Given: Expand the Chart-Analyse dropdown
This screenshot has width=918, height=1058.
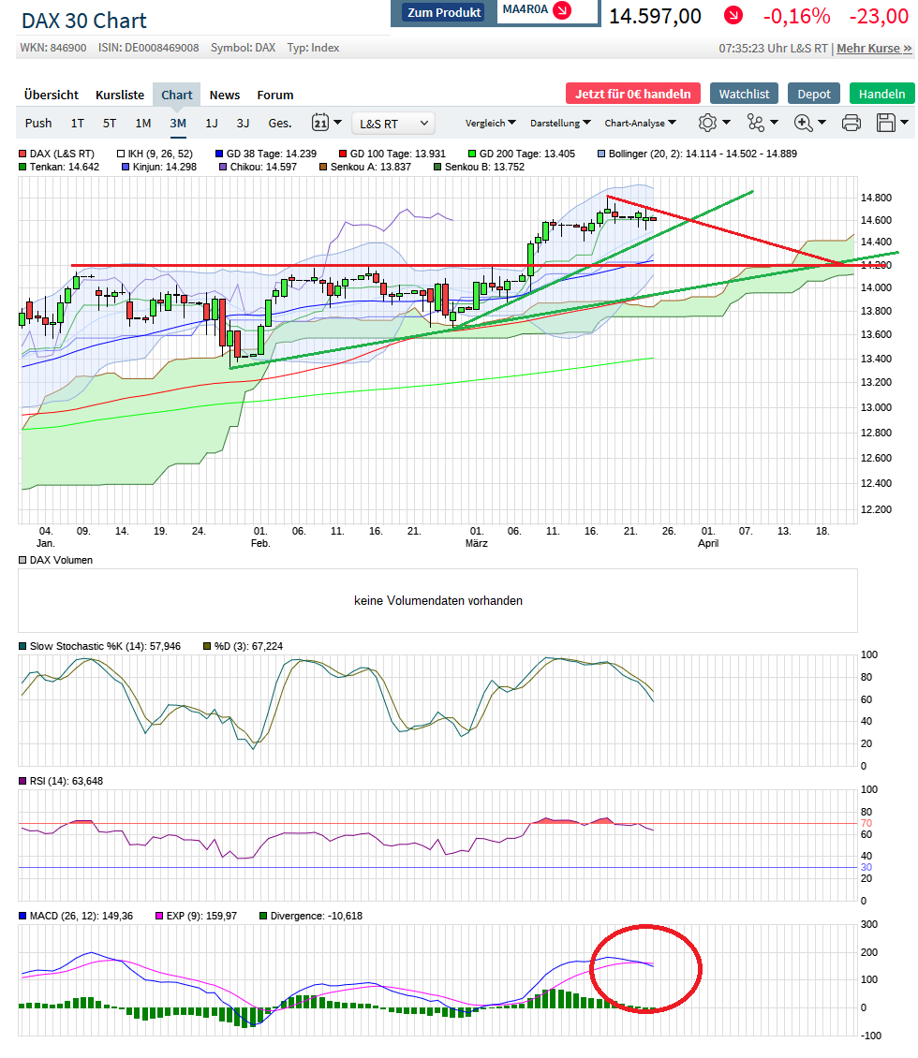Looking at the screenshot, I should [x=640, y=123].
